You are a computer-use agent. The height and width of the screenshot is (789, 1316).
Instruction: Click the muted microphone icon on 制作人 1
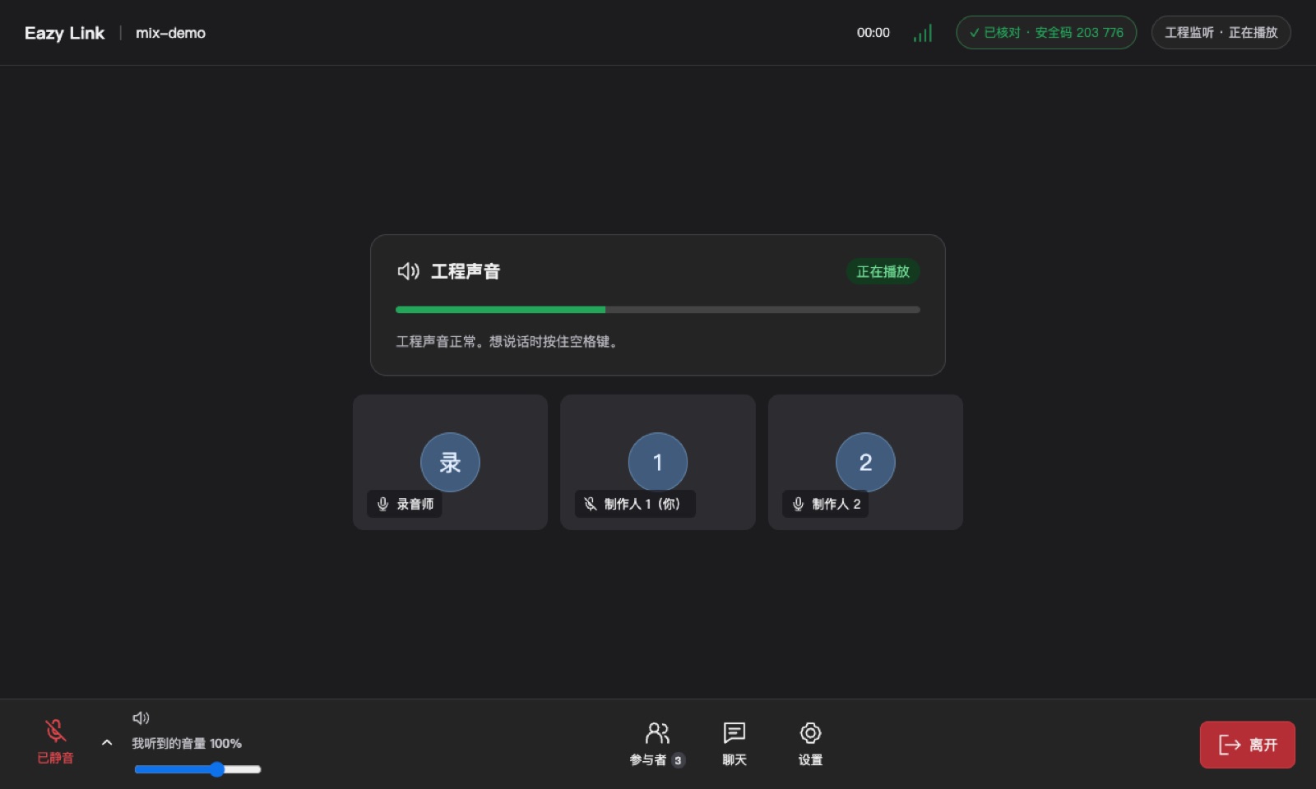point(591,504)
